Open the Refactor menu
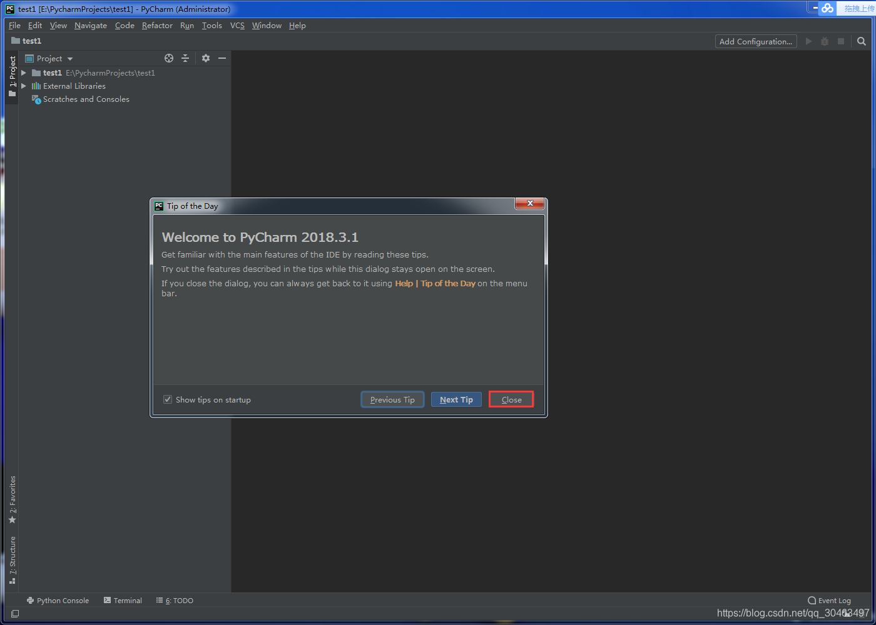Image resolution: width=876 pixels, height=625 pixels. (x=157, y=26)
